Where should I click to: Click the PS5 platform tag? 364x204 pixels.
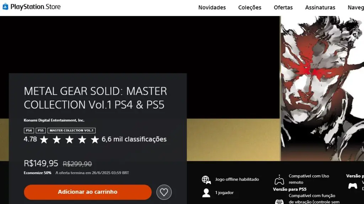pos(41,130)
